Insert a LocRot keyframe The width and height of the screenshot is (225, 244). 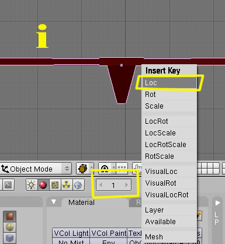[169, 121]
